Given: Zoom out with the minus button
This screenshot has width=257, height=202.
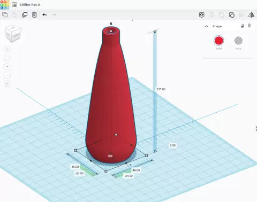Looking at the screenshot, I should (x=7, y=75).
